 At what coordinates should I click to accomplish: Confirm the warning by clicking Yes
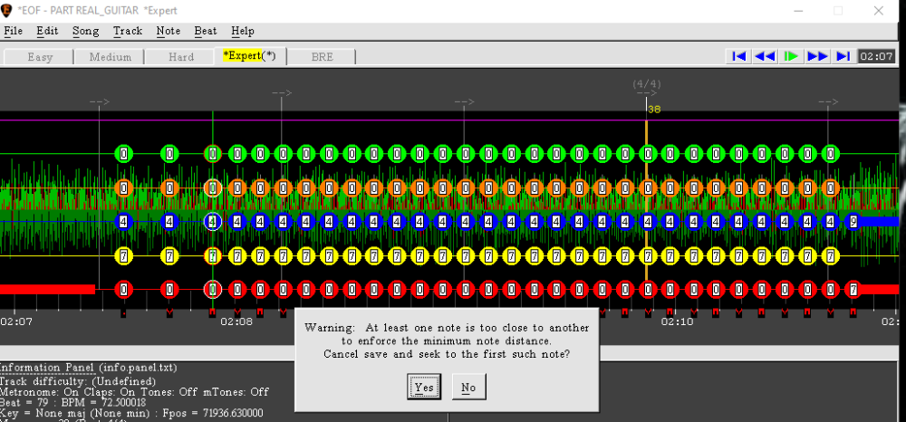pos(423,387)
